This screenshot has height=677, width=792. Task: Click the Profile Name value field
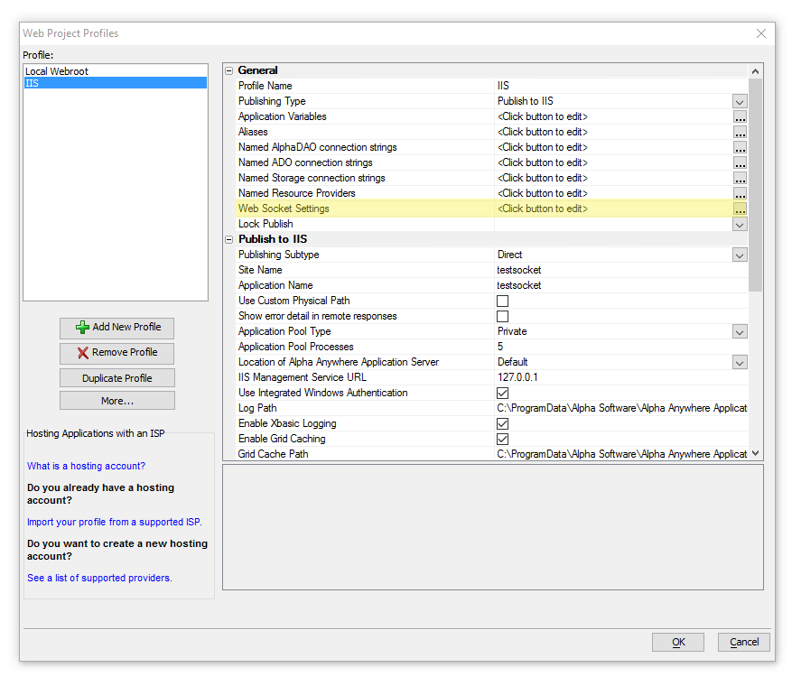(x=620, y=86)
